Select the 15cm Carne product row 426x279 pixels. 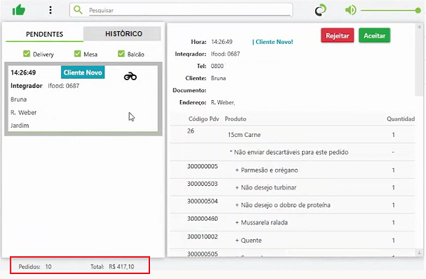(292, 135)
